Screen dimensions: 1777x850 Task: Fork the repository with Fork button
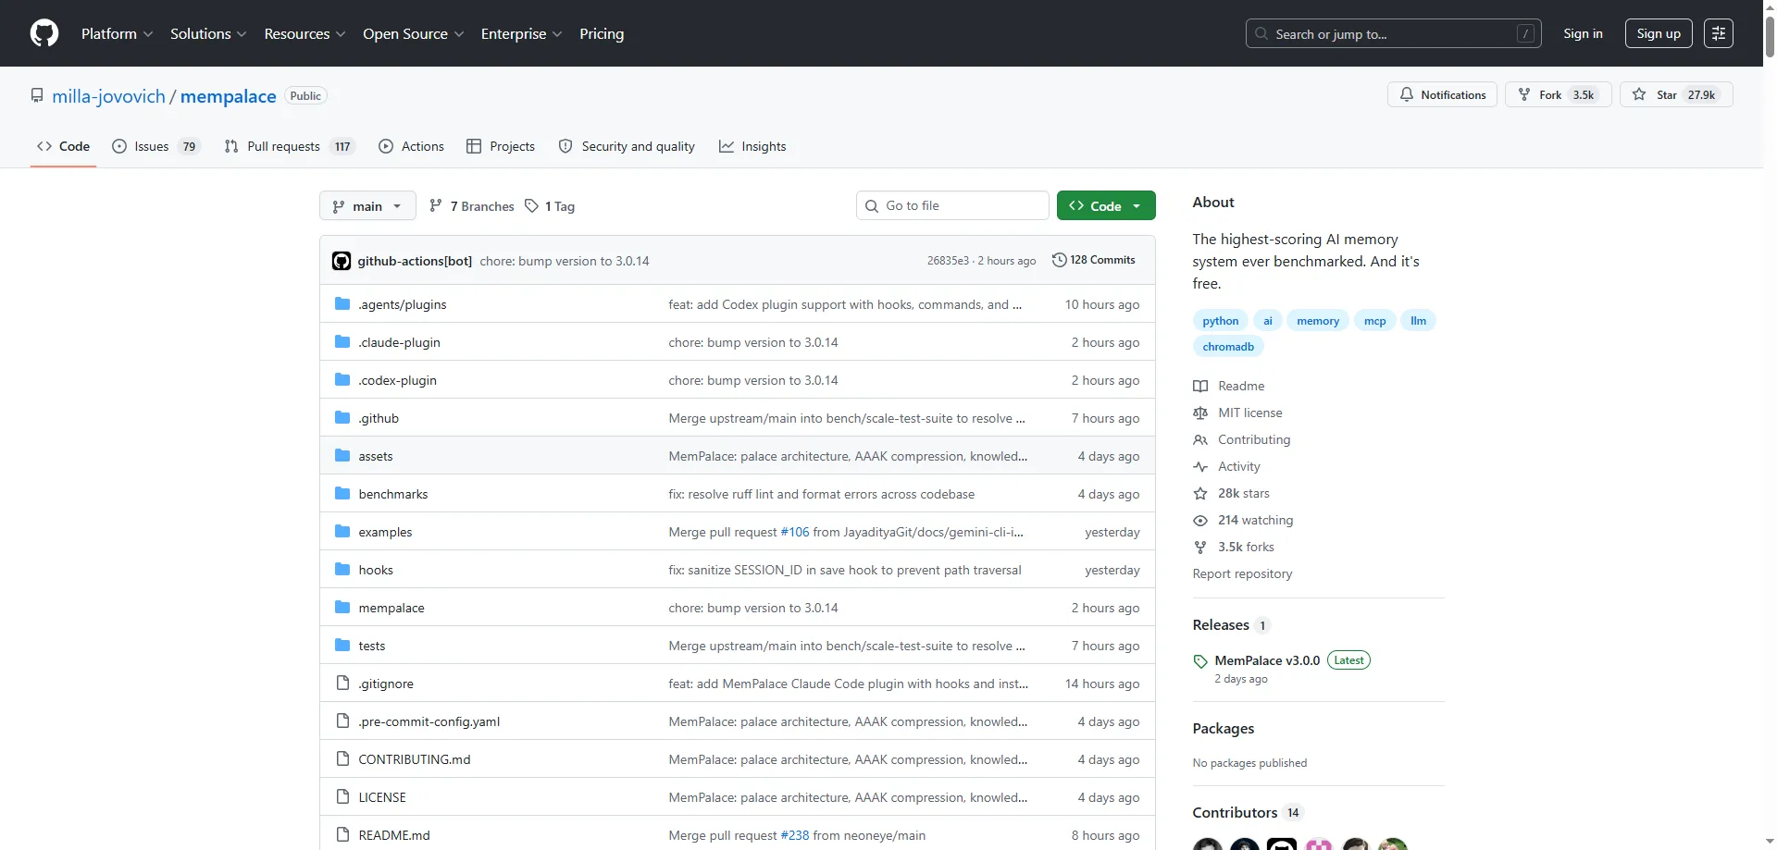pyautogui.click(x=1559, y=94)
